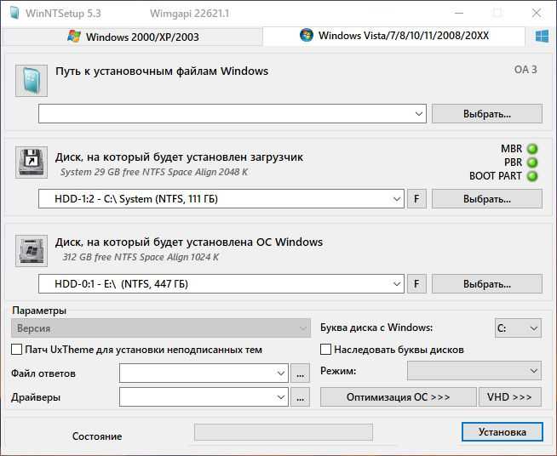Expand the installation files path dropdown
The height and width of the screenshot is (456, 557).
pos(418,114)
